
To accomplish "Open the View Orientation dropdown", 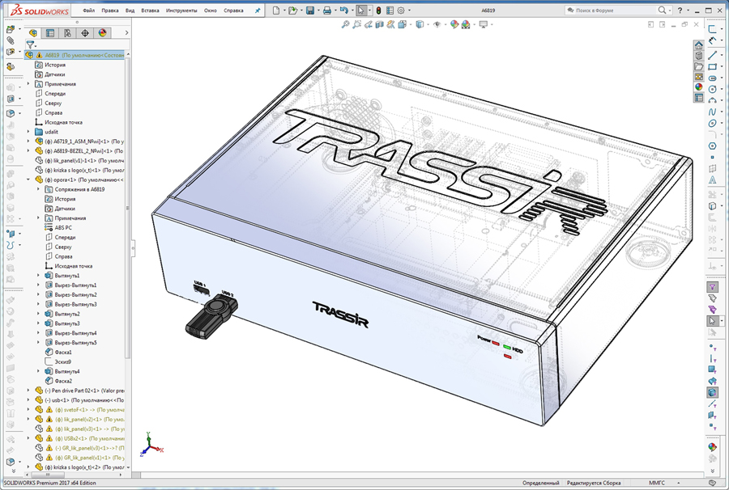I will point(402,24).
